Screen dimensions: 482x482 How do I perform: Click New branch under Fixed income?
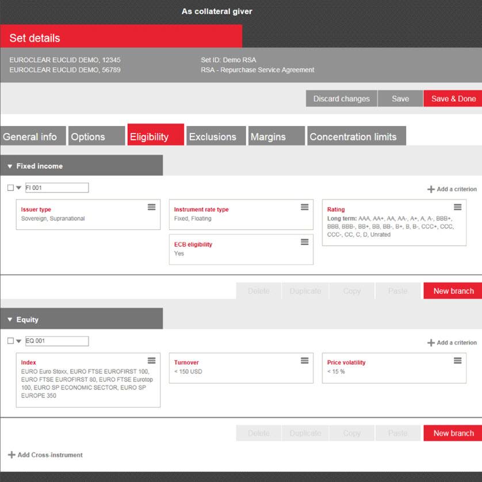pyautogui.click(x=453, y=291)
